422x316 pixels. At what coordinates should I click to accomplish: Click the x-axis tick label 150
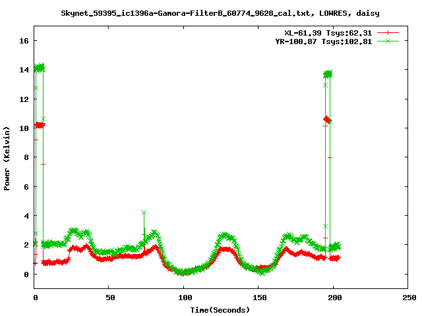259,298
